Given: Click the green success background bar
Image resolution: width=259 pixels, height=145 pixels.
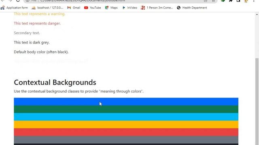Looking at the screenshot, I should point(126,109).
